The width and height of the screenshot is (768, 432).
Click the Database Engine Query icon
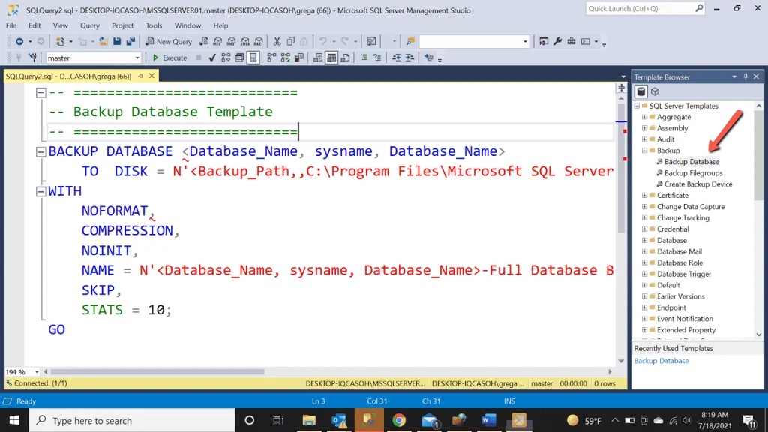(204, 42)
